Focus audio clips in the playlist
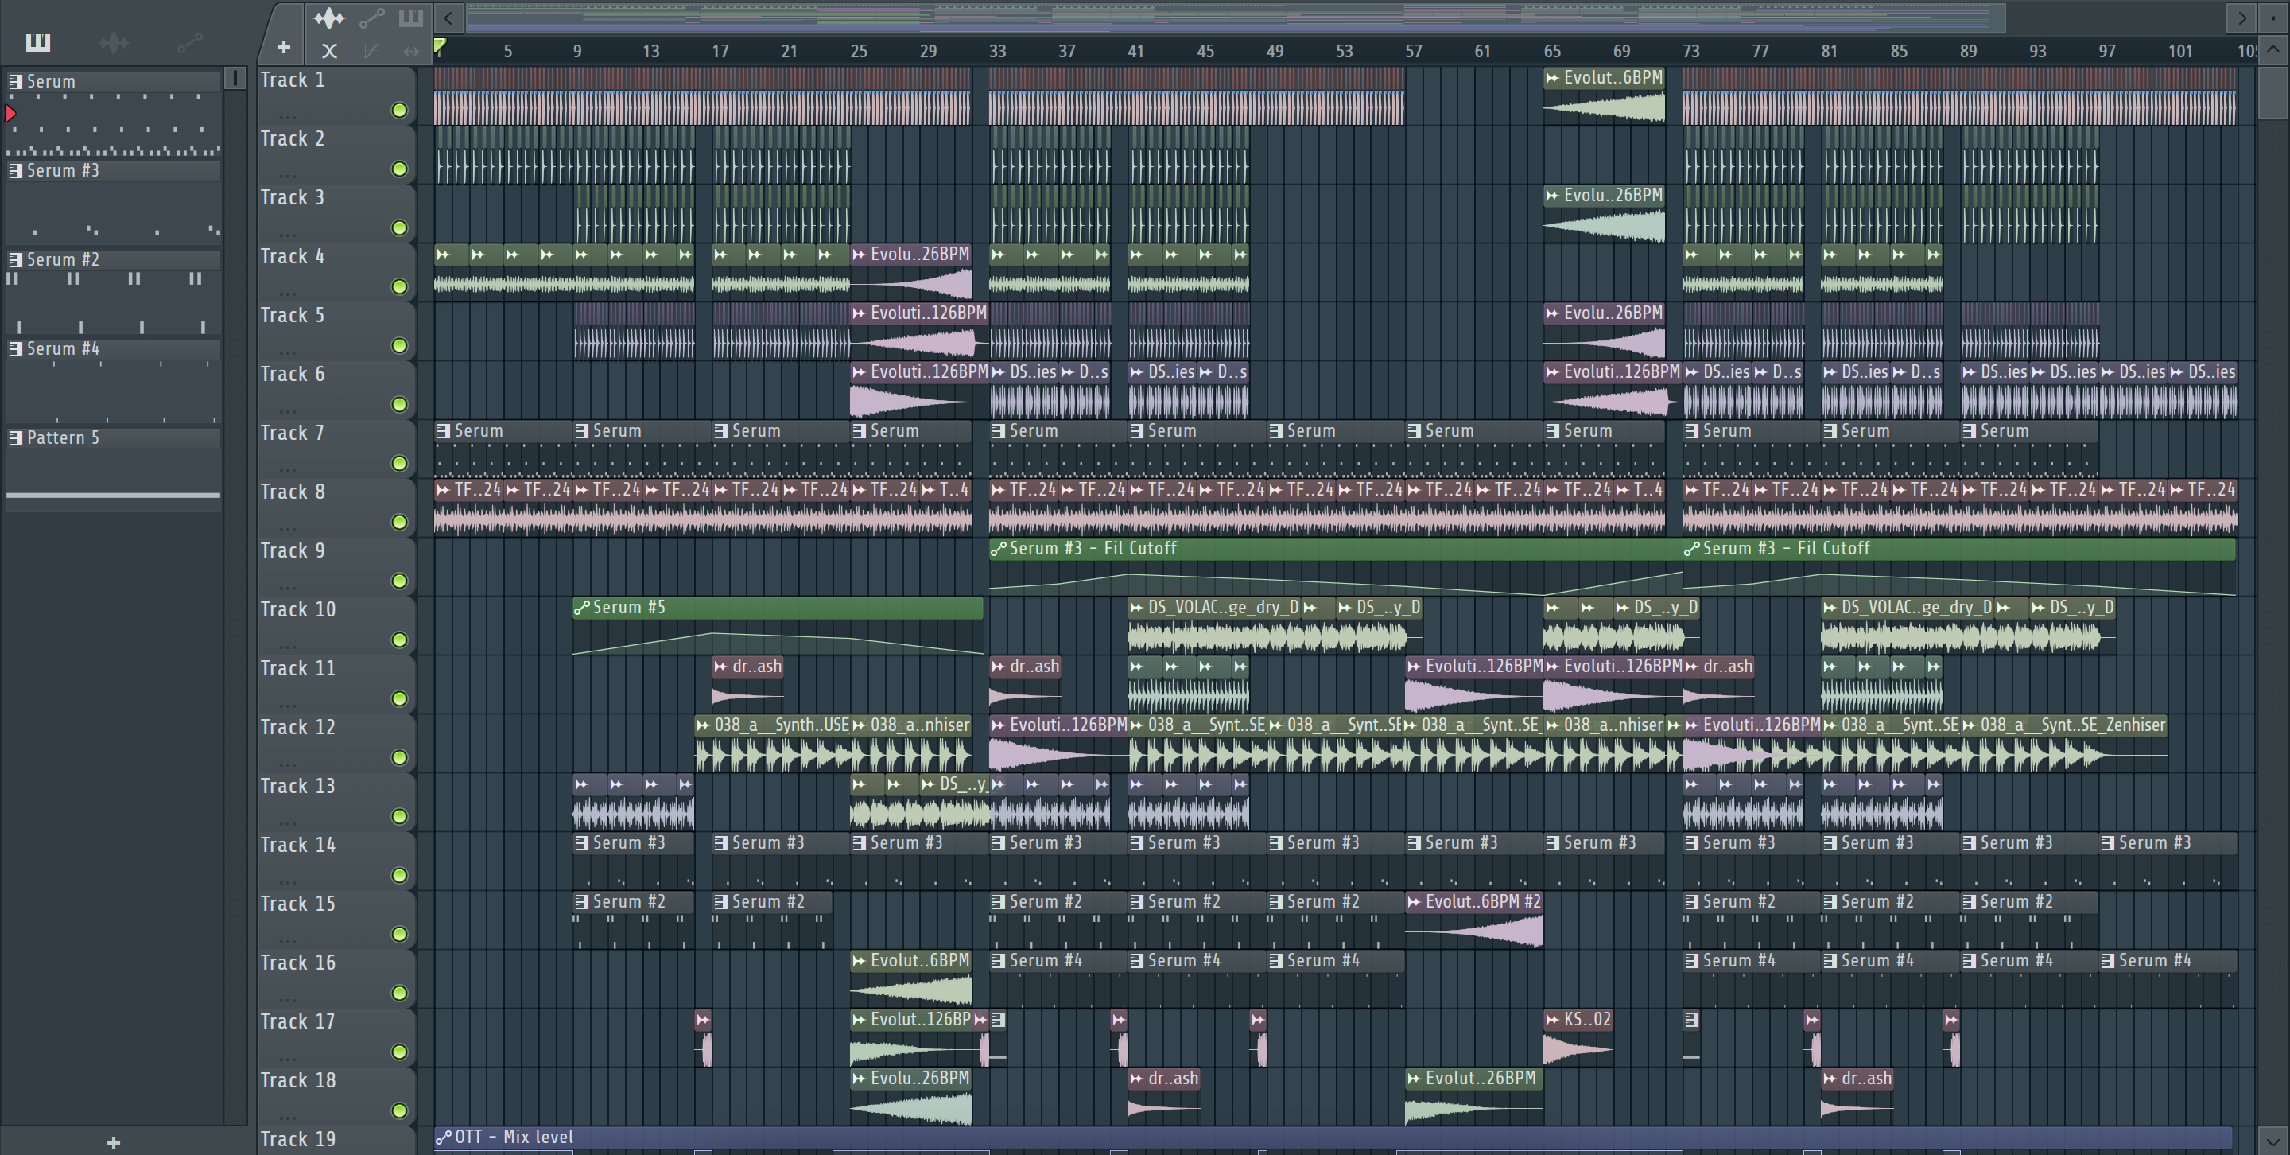2290x1155 pixels. (329, 17)
